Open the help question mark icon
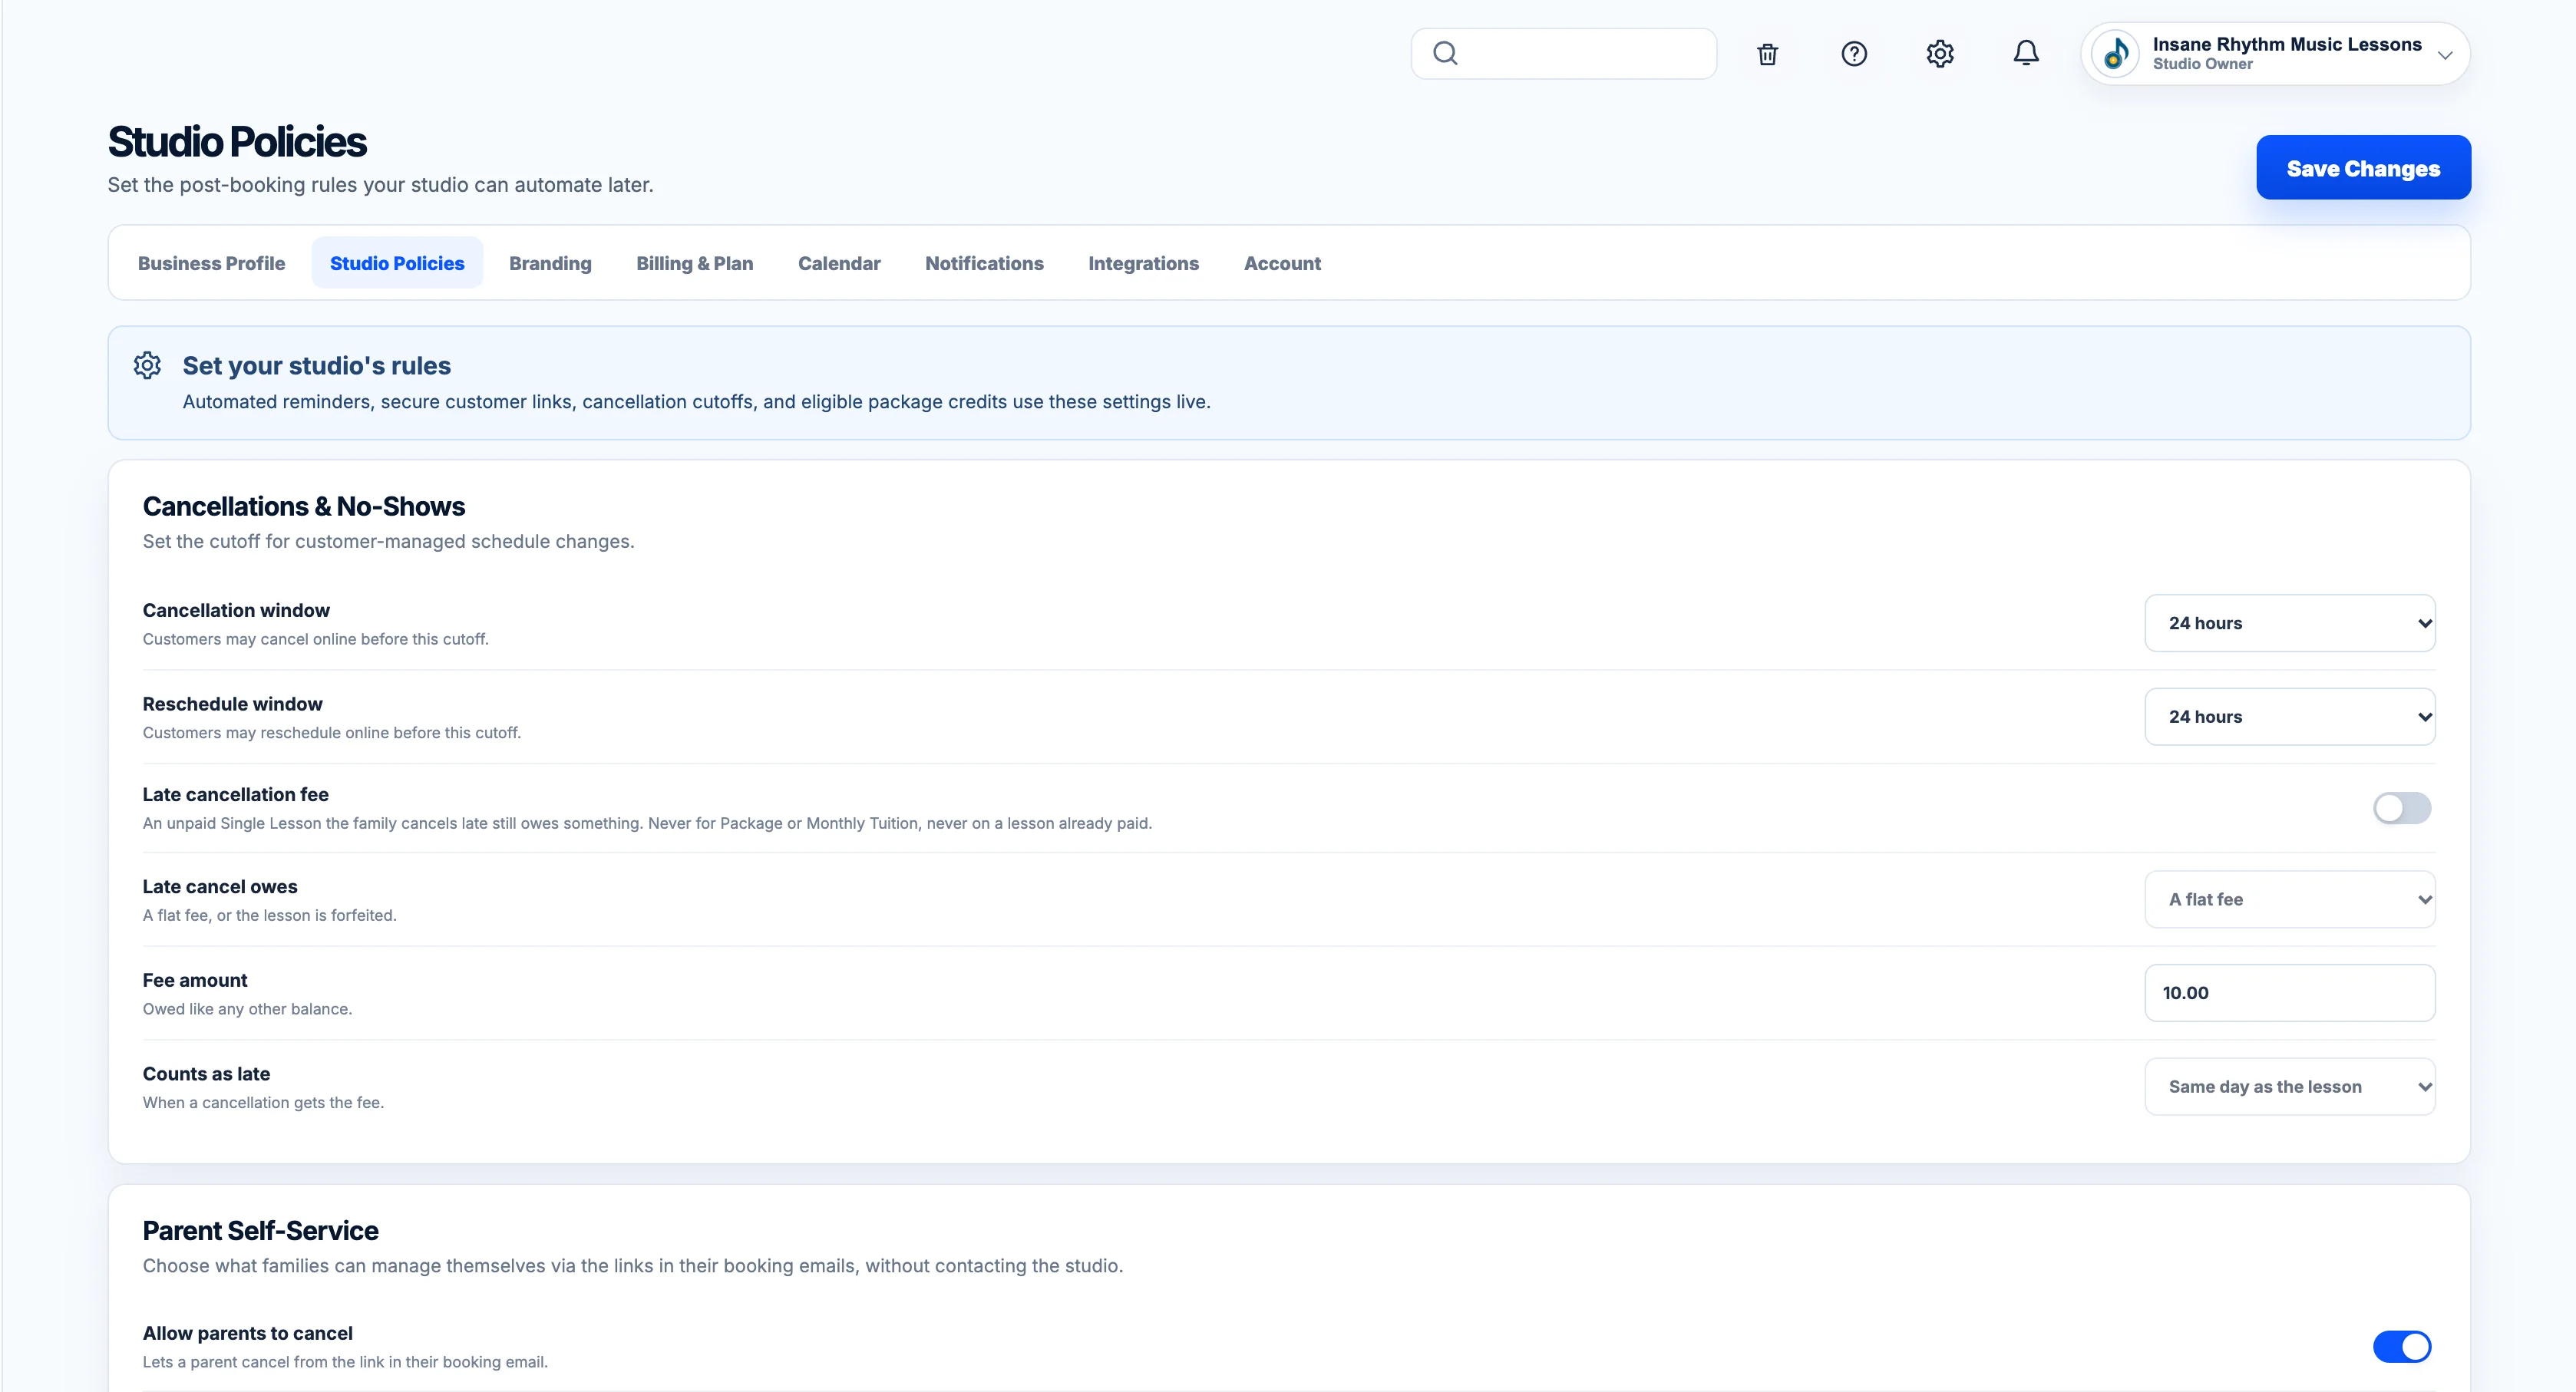The width and height of the screenshot is (2576, 1392). point(1854,54)
